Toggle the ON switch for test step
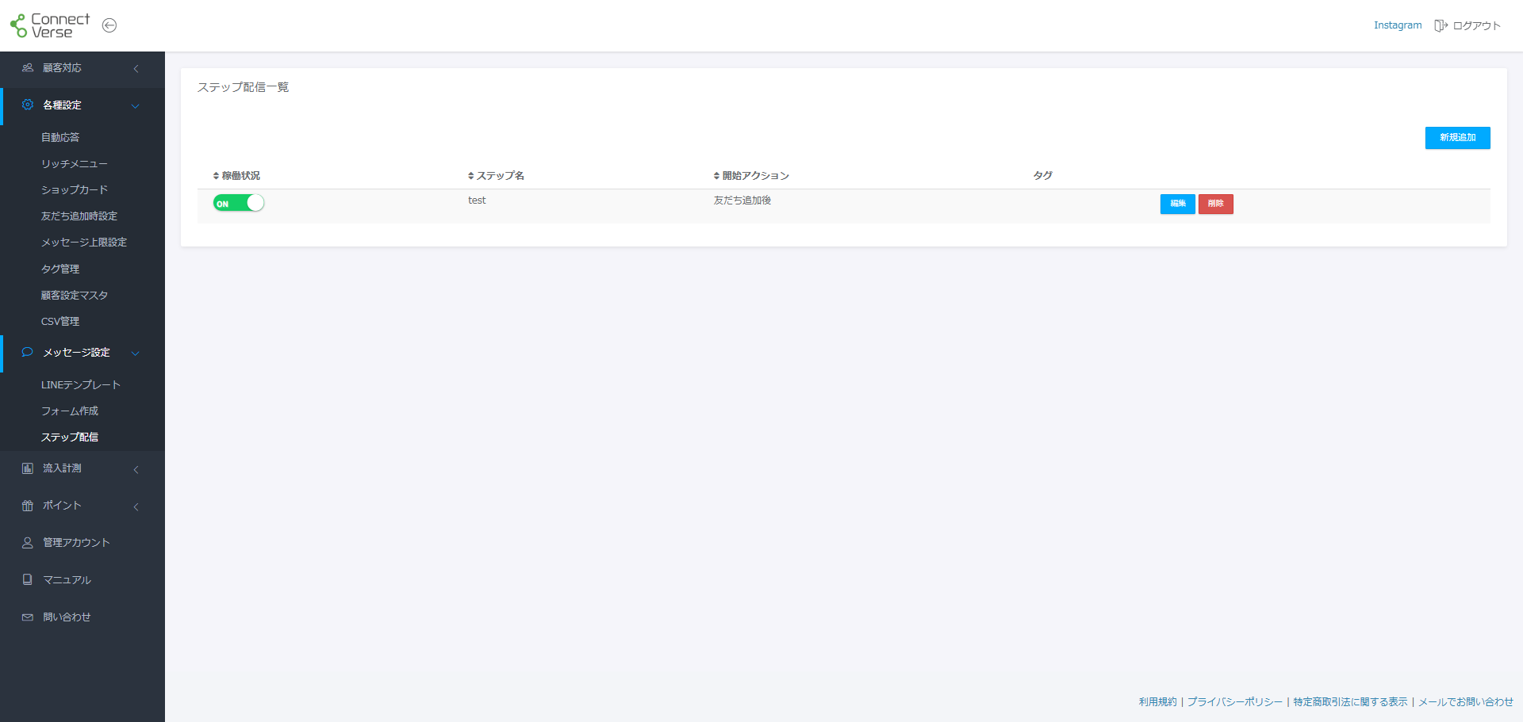 238,203
